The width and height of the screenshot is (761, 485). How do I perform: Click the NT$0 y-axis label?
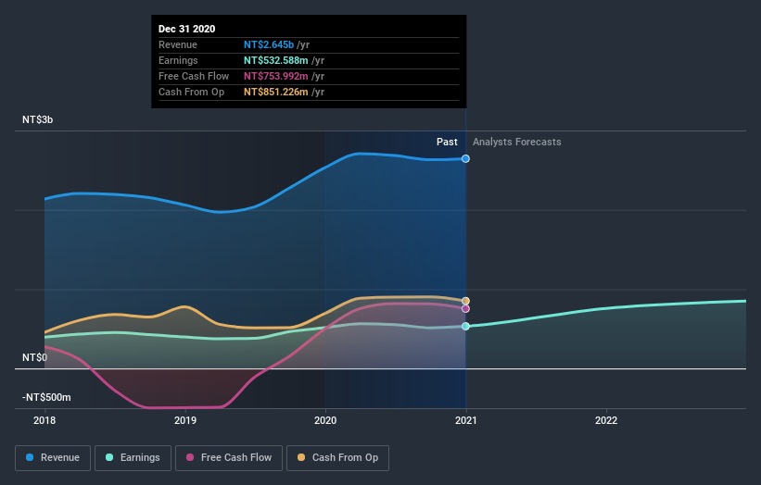pyautogui.click(x=34, y=357)
